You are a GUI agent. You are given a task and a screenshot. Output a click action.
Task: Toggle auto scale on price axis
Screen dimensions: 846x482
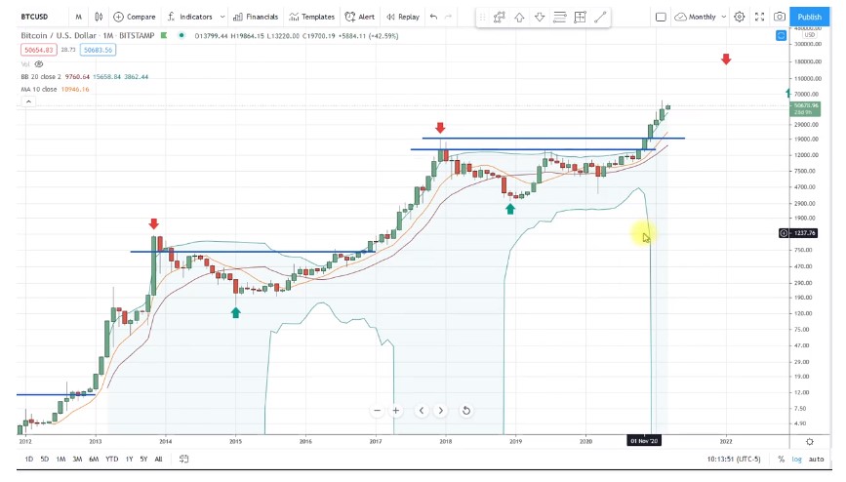coord(817,460)
